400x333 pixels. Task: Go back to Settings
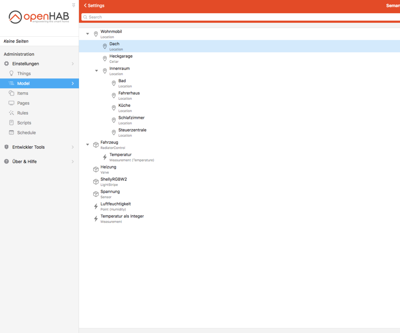click(x=94, y=5)
